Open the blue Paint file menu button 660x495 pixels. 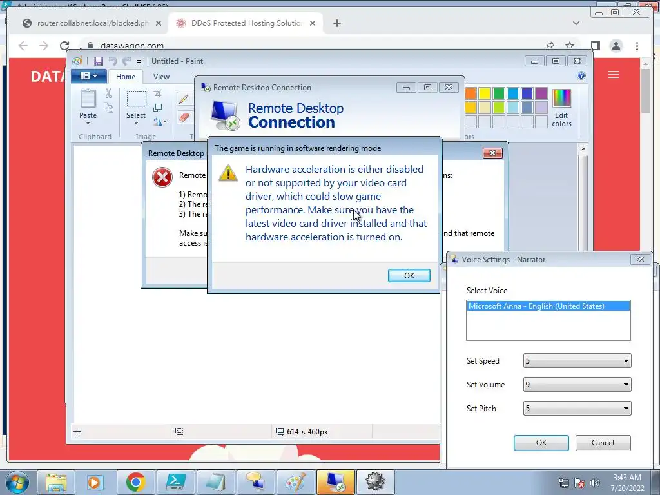[x=89, y=76]
